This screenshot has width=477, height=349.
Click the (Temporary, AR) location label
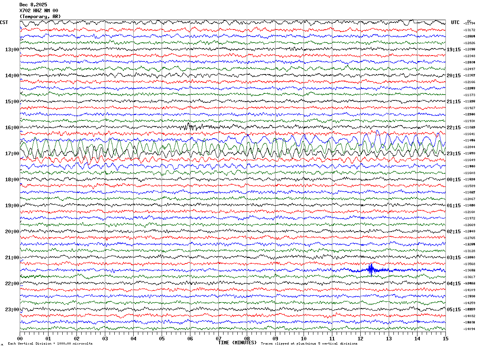40,17
